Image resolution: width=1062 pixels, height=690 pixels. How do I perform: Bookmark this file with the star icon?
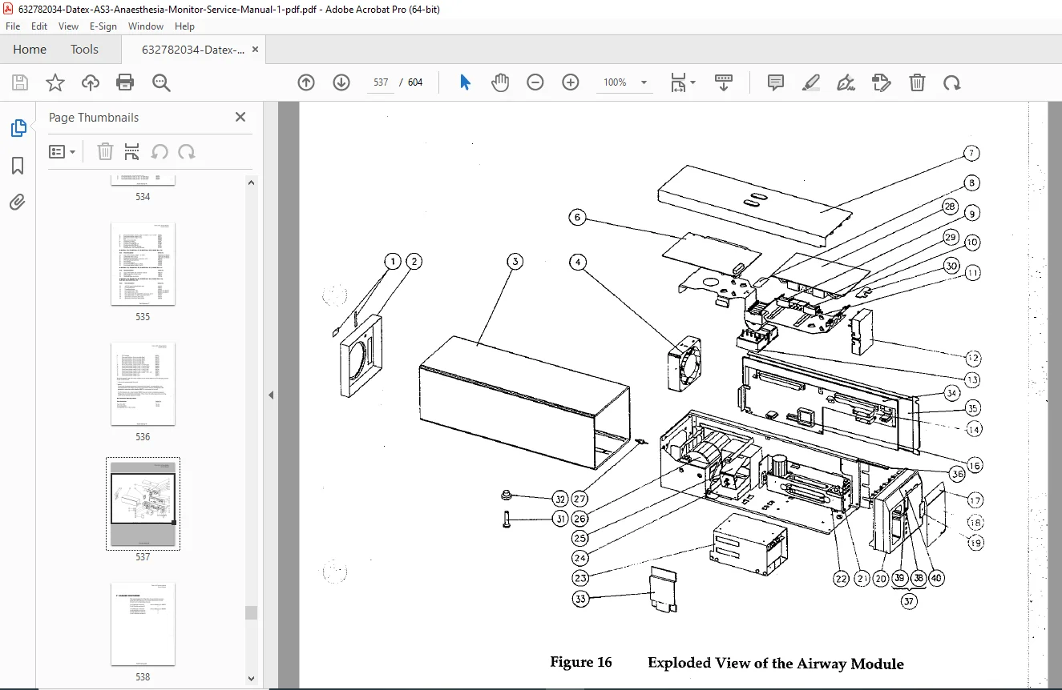55,82
